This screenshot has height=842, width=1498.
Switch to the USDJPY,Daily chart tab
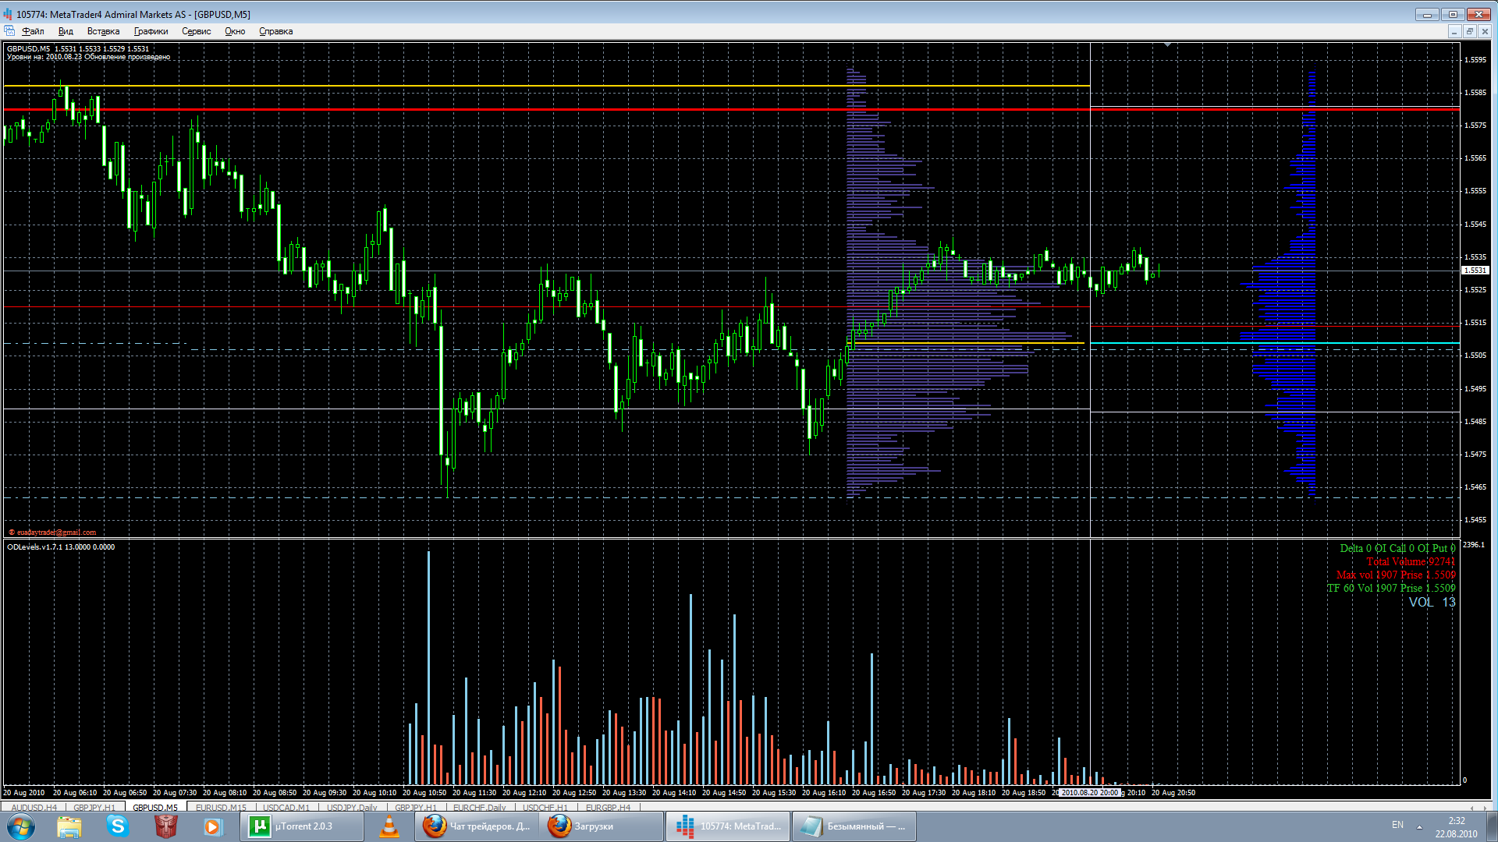(352, 808)
